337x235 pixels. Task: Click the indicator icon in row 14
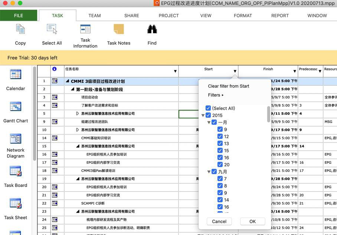coord(55,138)
